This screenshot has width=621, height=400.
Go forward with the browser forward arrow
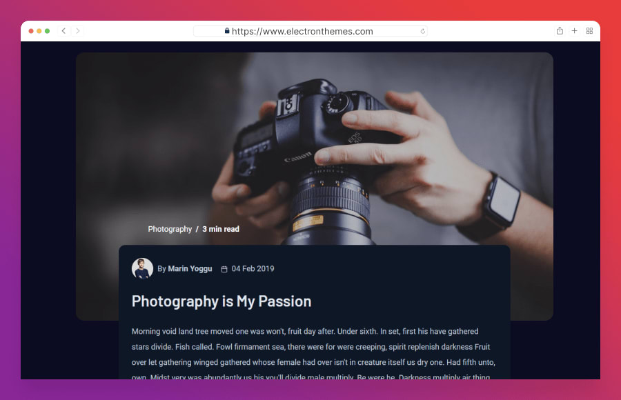[77, 31]
